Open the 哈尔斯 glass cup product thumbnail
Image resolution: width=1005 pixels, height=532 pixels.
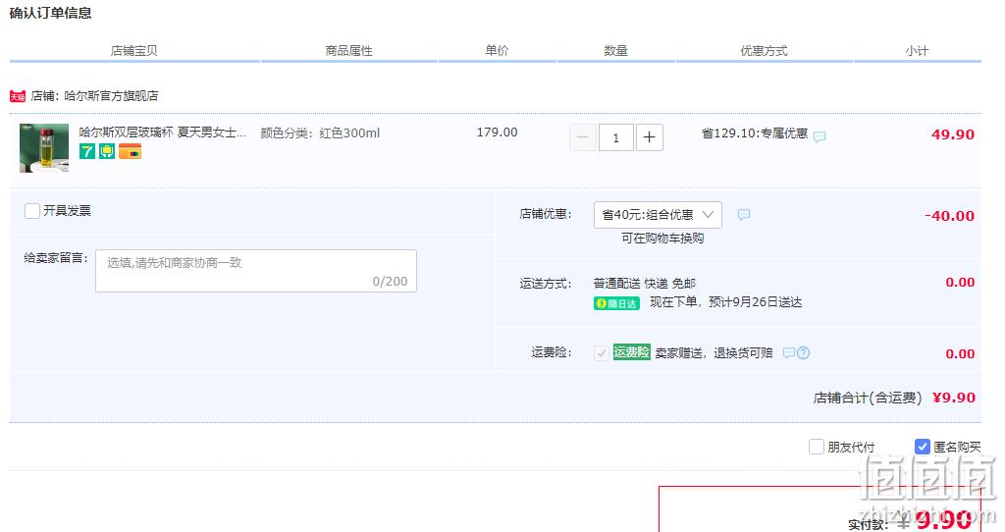click(x=44, y=148)
